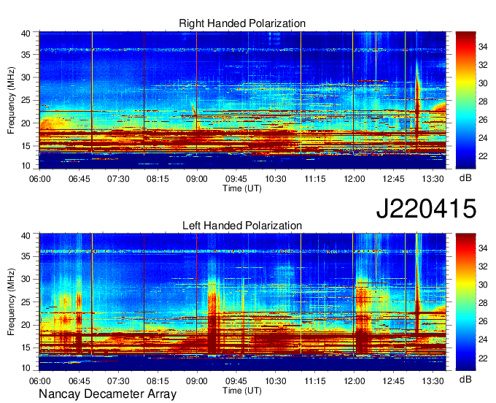This screenshot has height=403, width=496.
Task: Click the 25 MHz tick on Left Handed frequency axis
Action: coord(26,302)
